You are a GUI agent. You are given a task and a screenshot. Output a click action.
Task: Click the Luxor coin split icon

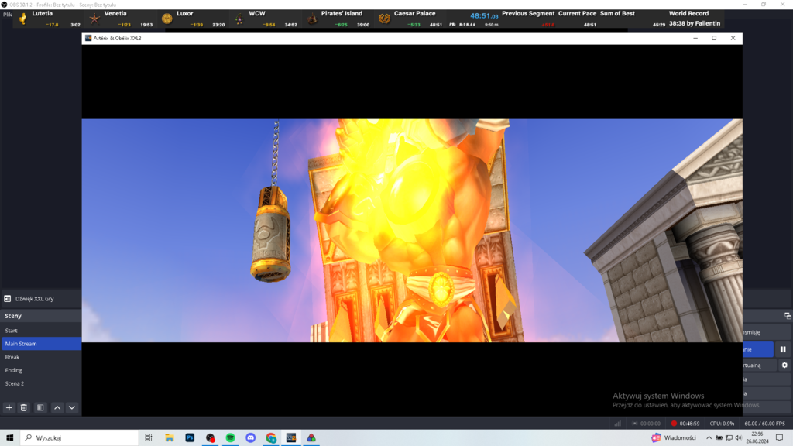point(167,19)
